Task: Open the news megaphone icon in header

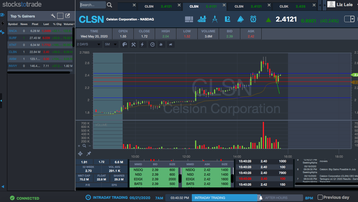Action: [240, 19]
